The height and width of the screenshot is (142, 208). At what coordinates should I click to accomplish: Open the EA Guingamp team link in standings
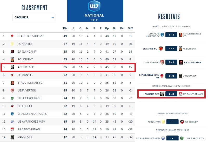pos(27,52)
